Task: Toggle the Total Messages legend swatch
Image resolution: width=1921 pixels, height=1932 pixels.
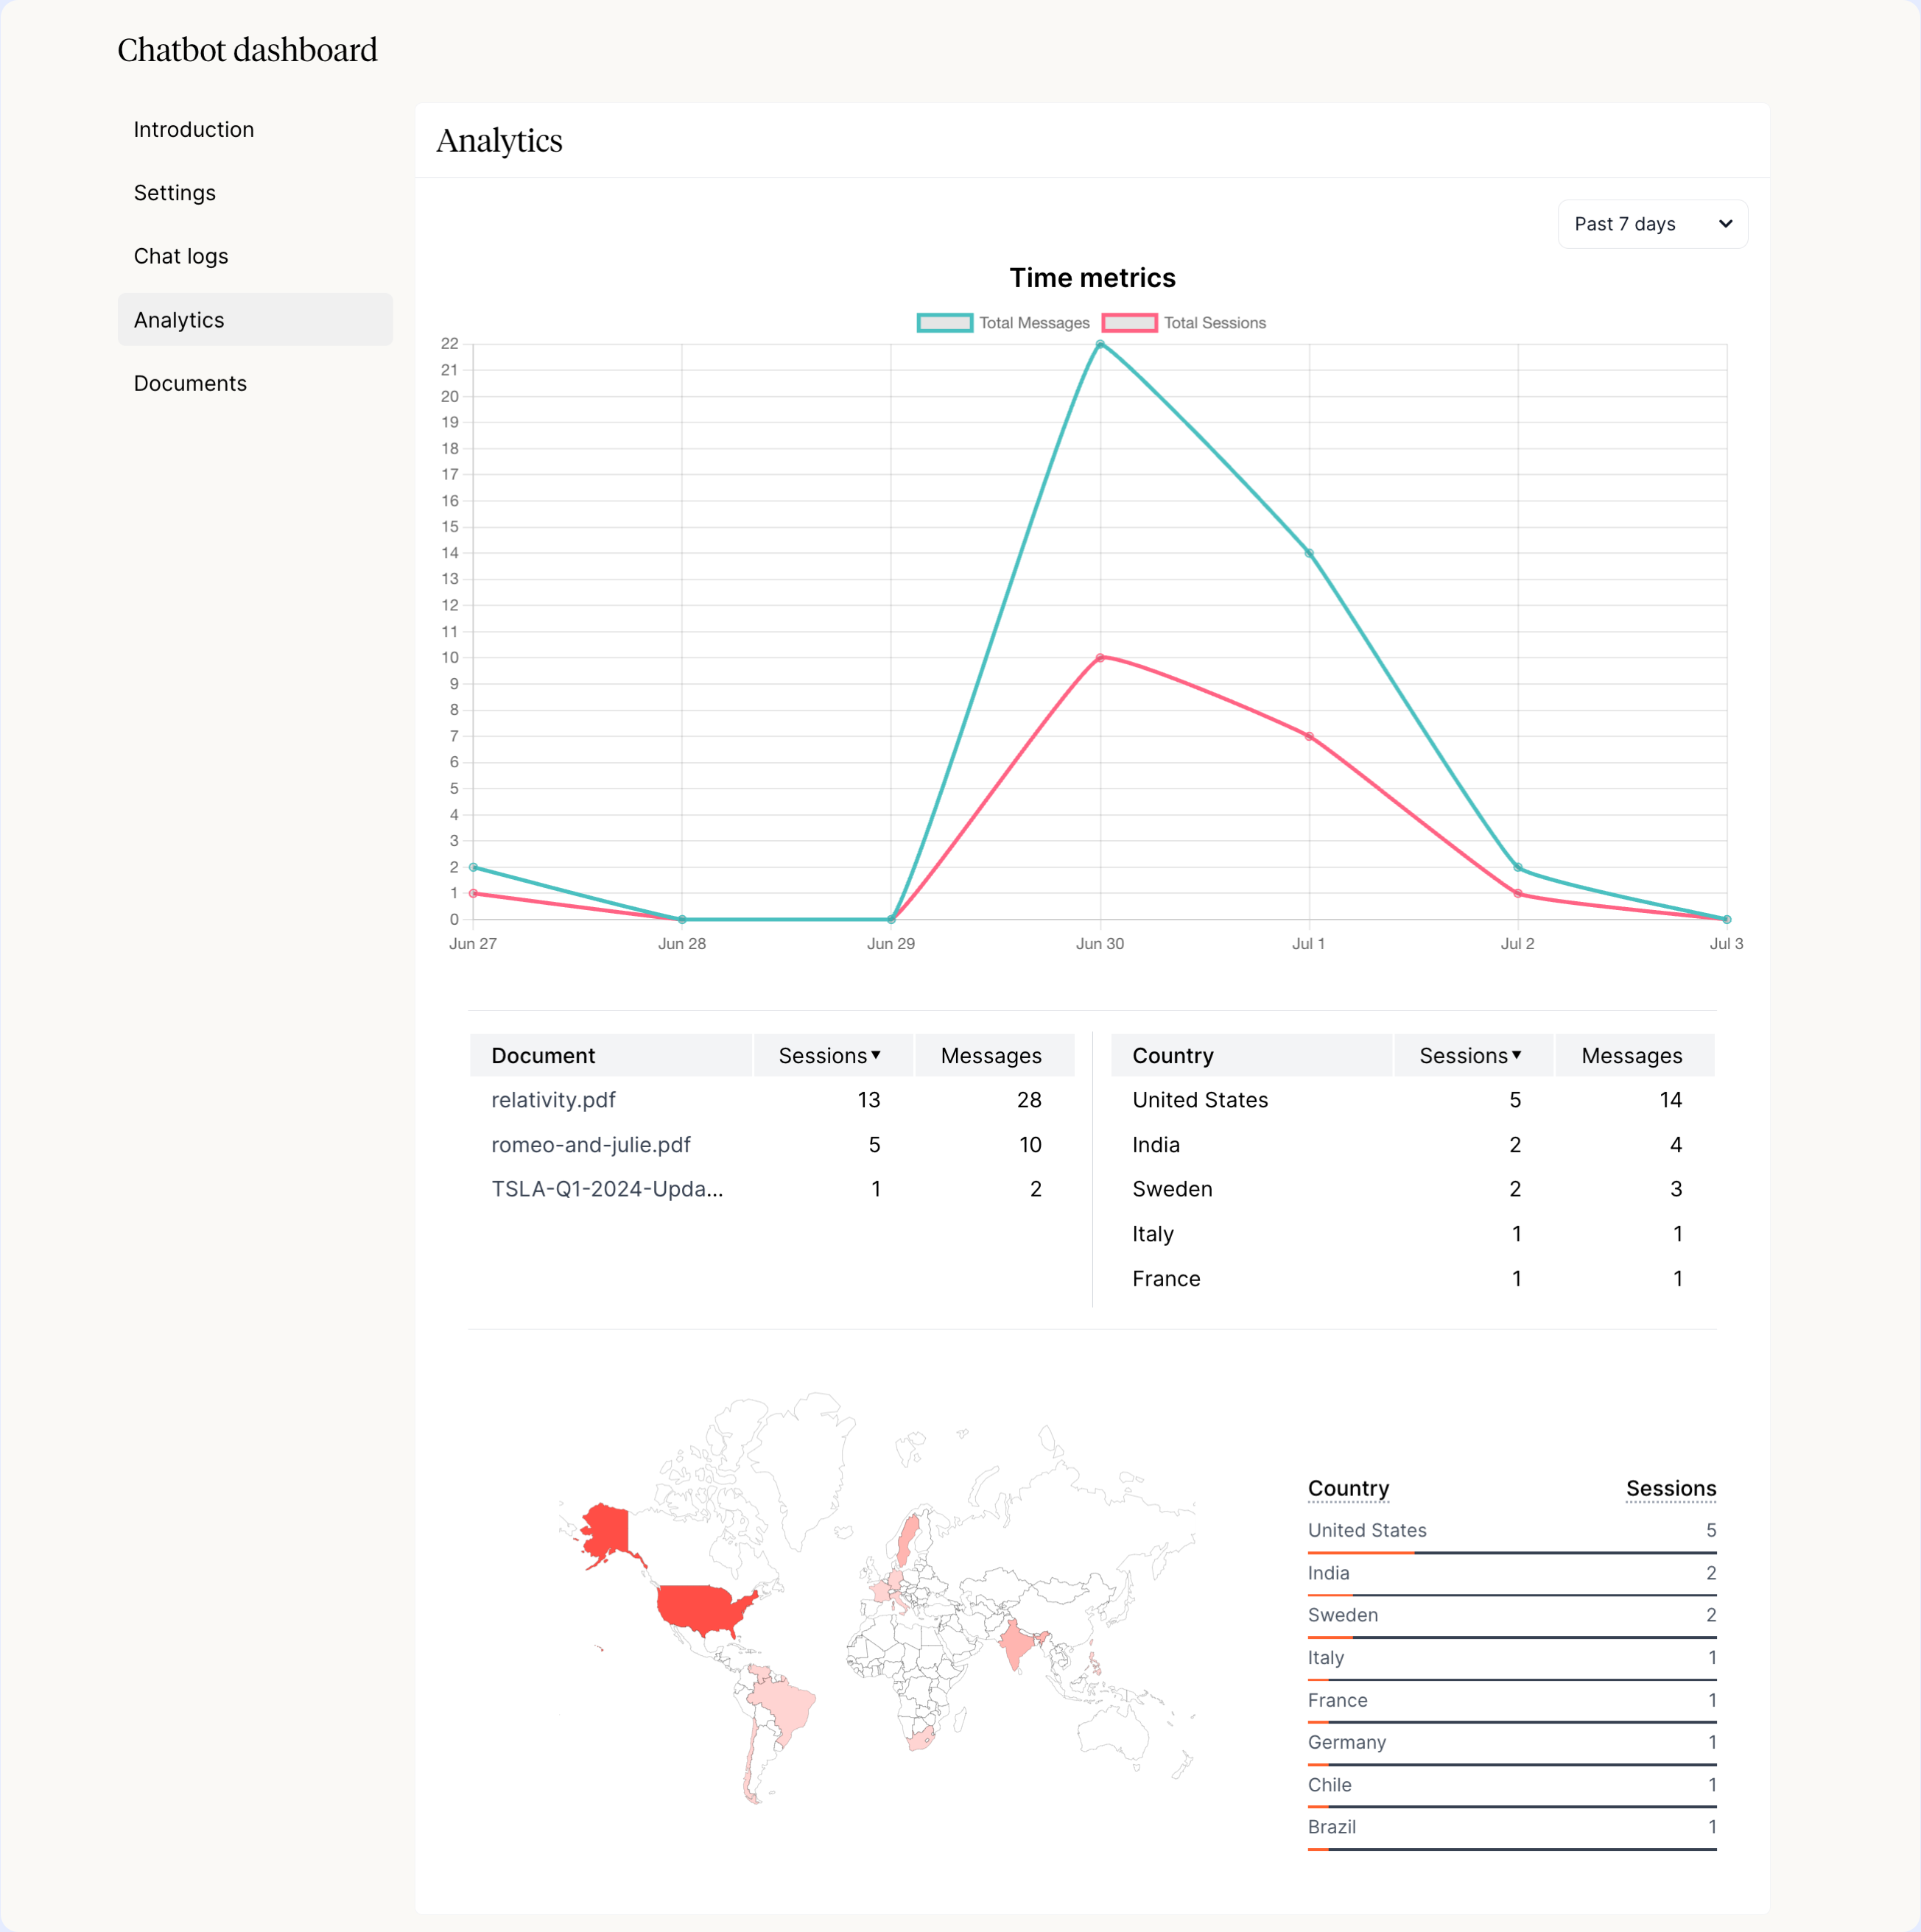Action: [944, 323]
